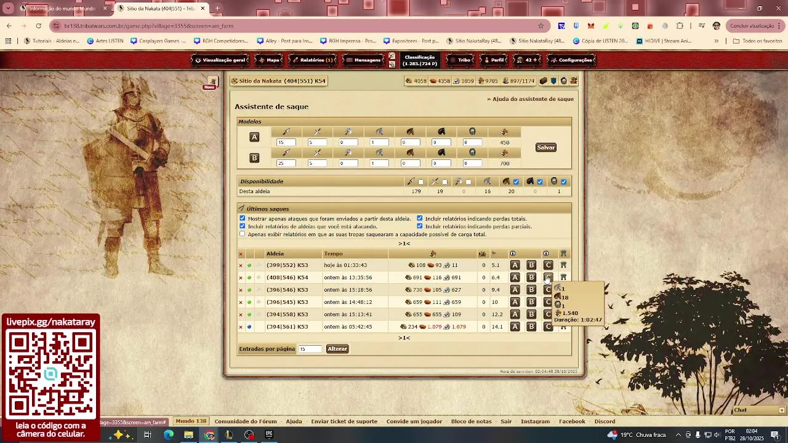Uncheck paladin availability checkbox
The width and height of the screenshot is (788, 443).
564,182
